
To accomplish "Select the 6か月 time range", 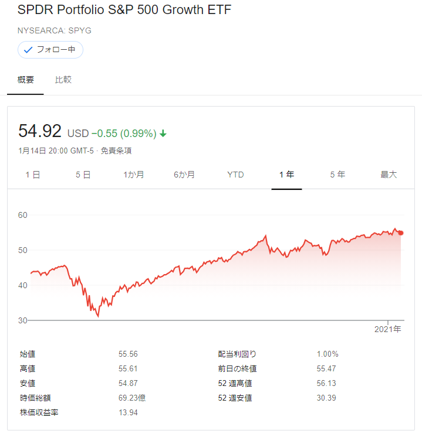I will pos(184,175).
